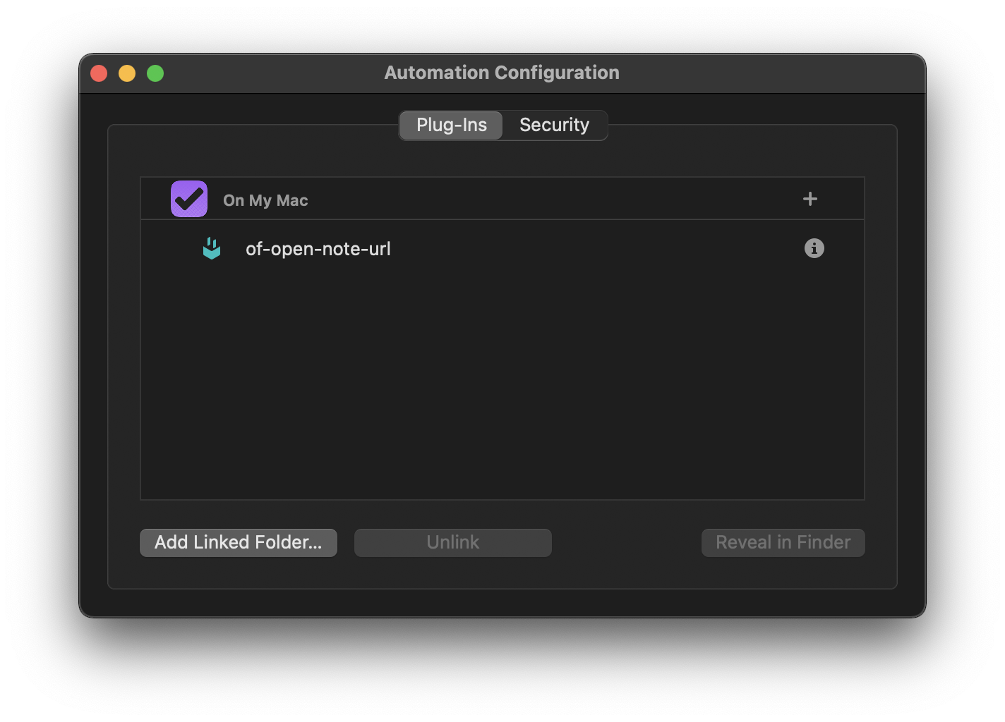Image resolution: width=1005 pixels, height=722 pixels.
Task: Zoom the window with the green button
Action: tap(155, 73)
